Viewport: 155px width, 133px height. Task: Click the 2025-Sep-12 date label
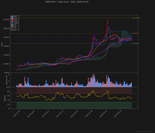(46, 114)
